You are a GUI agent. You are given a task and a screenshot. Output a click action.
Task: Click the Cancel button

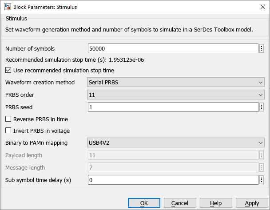point(180,203)
